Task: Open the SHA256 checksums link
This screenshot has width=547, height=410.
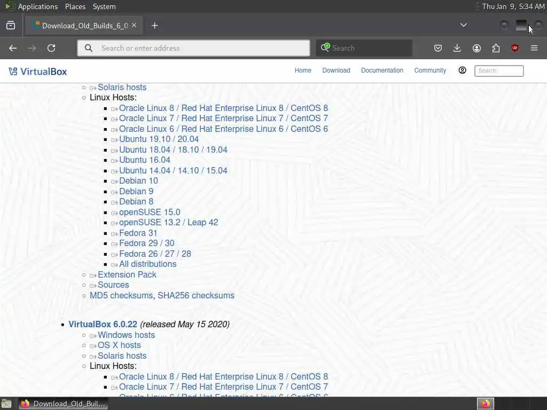Action: [x=196, y=295]
